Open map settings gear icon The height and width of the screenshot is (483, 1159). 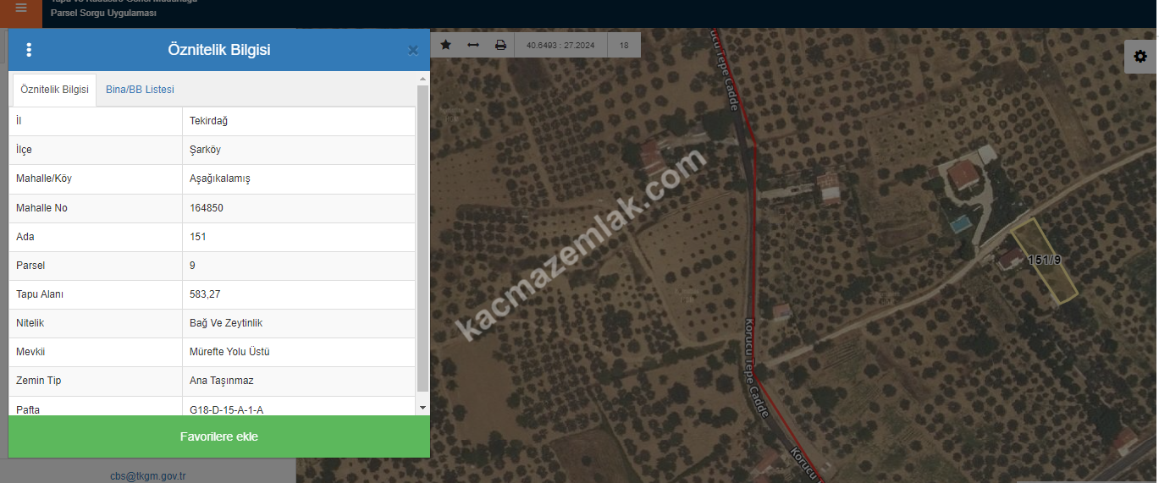click(1140, 57)
